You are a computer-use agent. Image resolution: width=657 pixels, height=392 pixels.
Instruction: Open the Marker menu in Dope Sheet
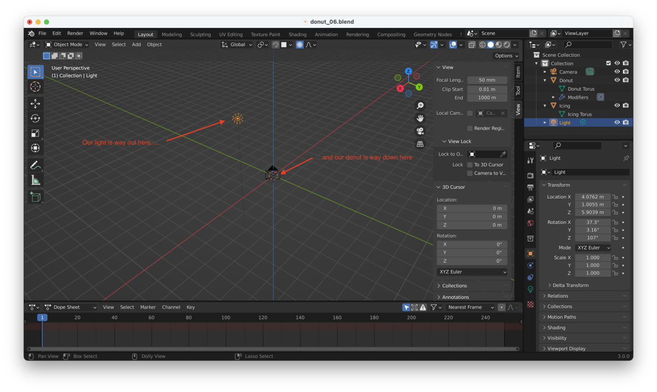pyautogui.click(x=148, y=307)
